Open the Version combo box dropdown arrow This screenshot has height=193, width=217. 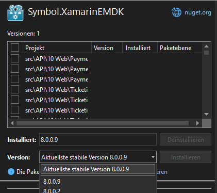(153, 157)
